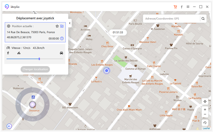Click Comme un Roman shop marker

point(136,66)
